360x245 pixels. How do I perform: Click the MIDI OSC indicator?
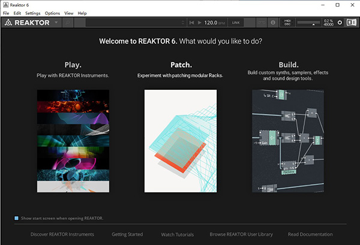point(287,23)
